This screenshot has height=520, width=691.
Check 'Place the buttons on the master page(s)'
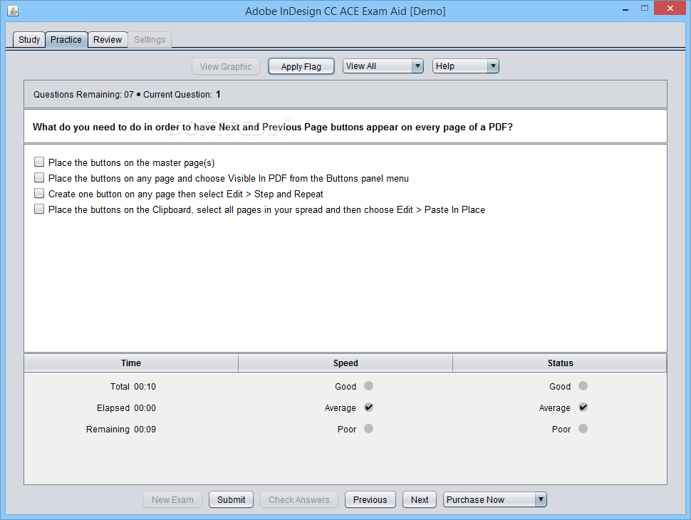coord(39,162)
